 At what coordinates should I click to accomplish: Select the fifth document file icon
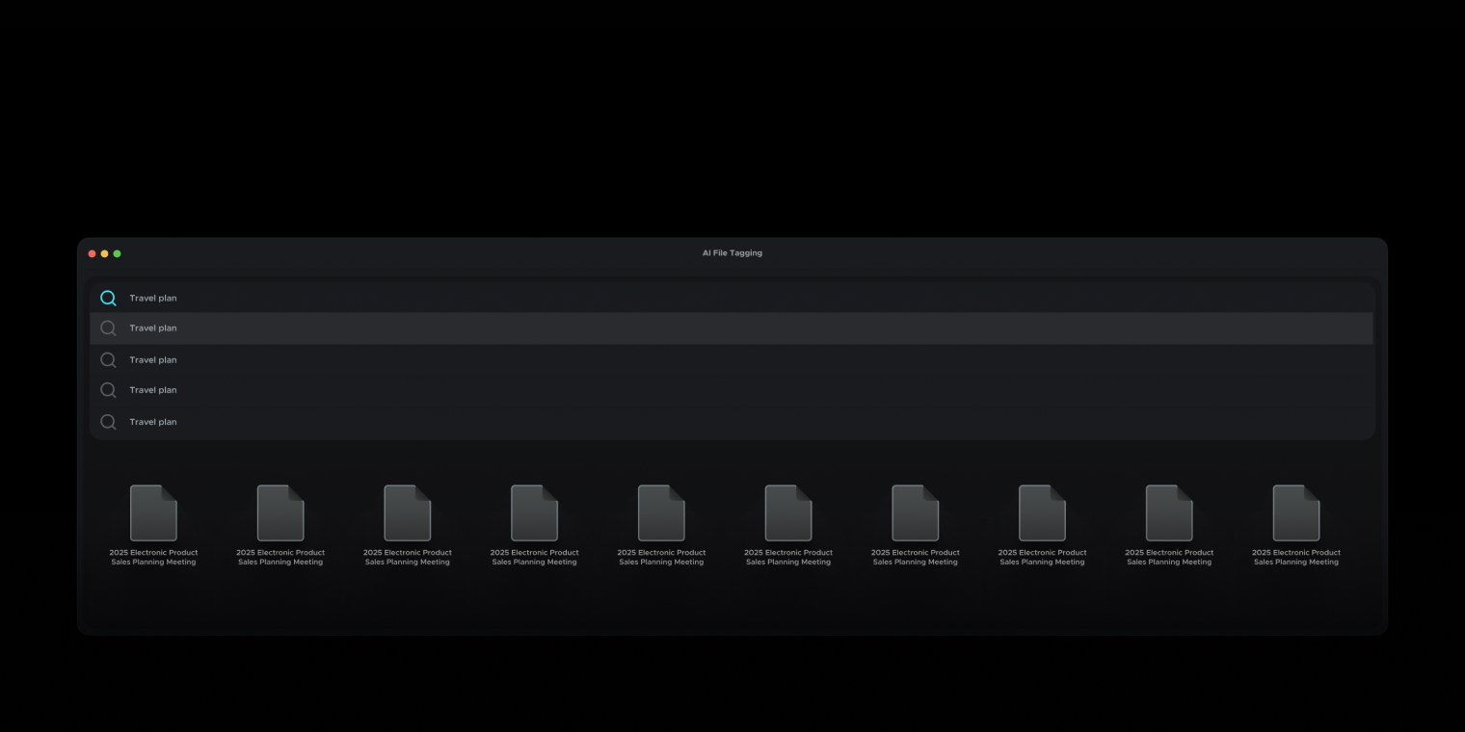pyautogui.click(x=661, y=512)
